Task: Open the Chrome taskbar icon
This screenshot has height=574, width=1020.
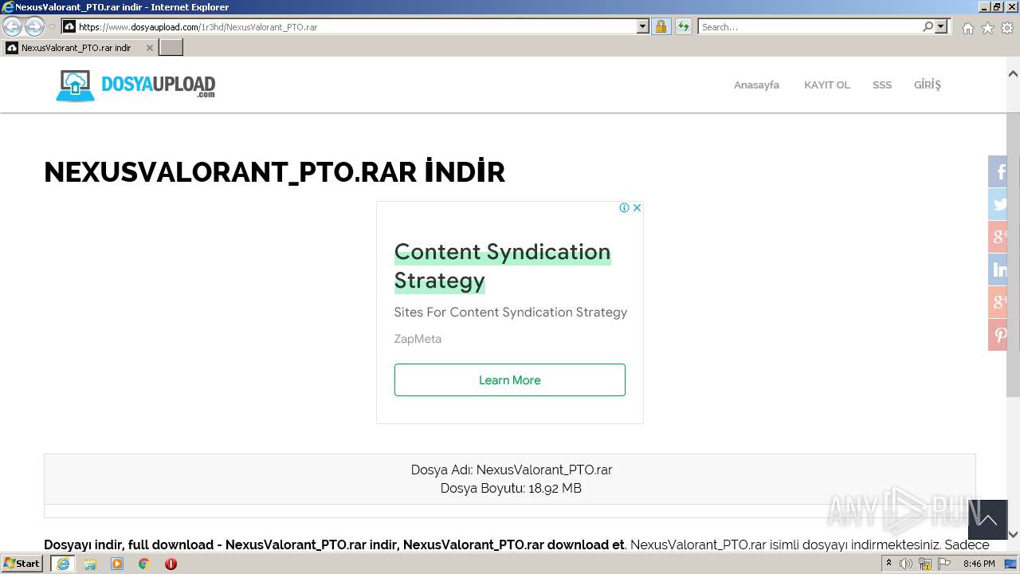Action: (144, 564)
